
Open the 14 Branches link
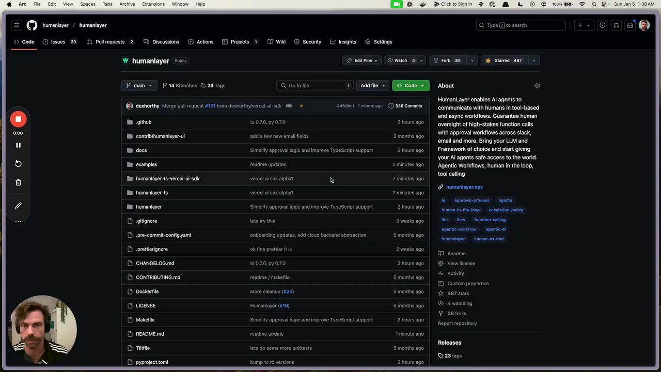click(x=179, y=86)
